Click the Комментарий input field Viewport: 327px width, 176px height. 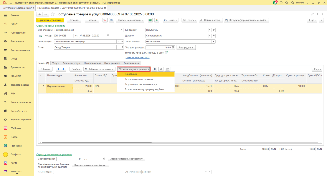coord(88,172)
